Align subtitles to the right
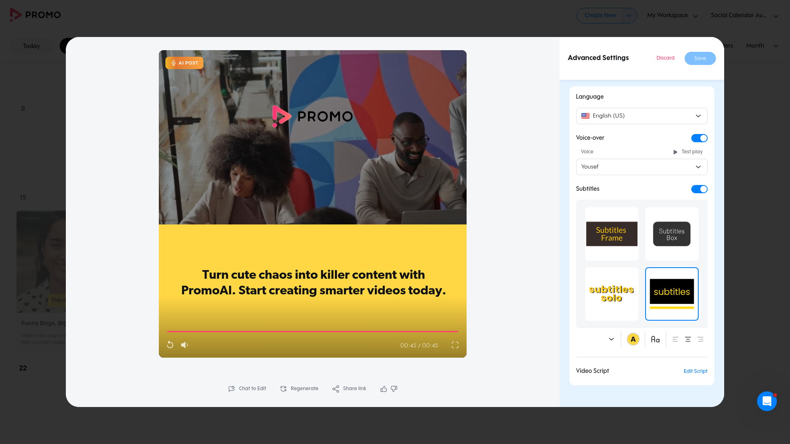The height and width of the screenshot is (444, 790). click(x=700, y=339)
